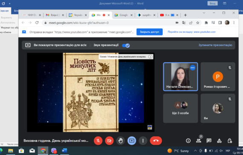Viewport: 243px width, 155px height.
Task: Open host controls lock icon
Action: (x=230, y=141)
